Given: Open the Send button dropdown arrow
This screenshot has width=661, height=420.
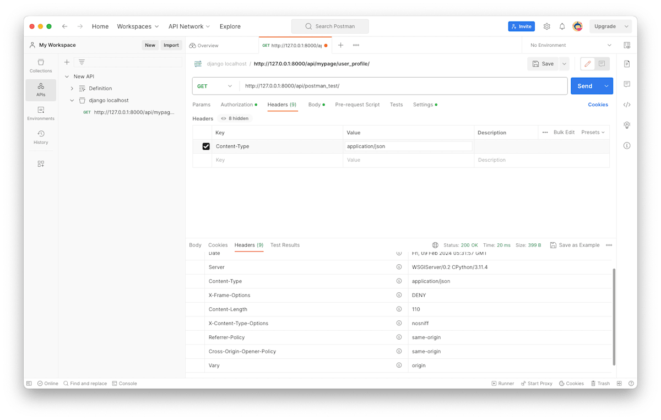Looking at the screenshot, I should point(606,86).
